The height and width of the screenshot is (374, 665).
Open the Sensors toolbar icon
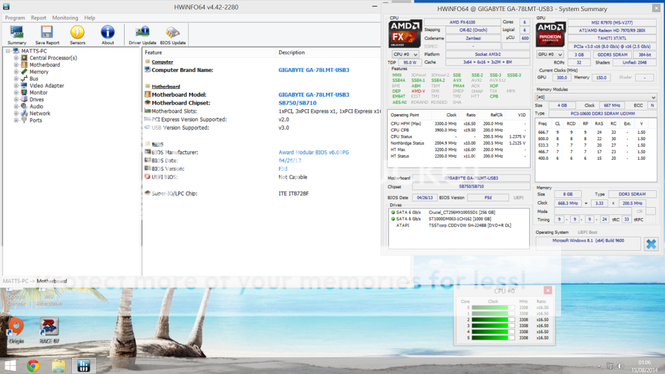point(77,35)
